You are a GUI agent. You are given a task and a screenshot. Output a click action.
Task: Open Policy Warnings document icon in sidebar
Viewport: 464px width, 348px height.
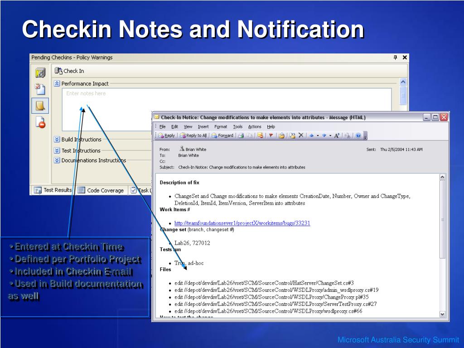point(40,122)
